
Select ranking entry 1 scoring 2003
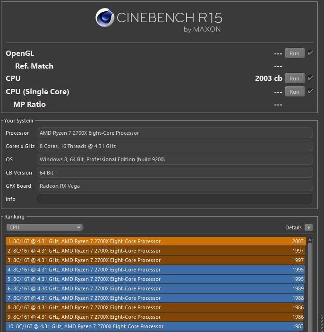[156, 241]
